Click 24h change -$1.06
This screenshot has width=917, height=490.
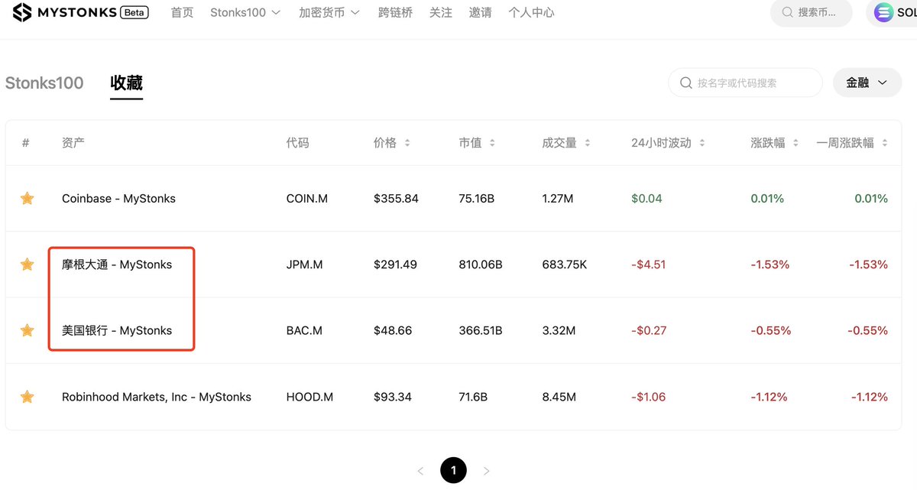click(x=649, y=397)
